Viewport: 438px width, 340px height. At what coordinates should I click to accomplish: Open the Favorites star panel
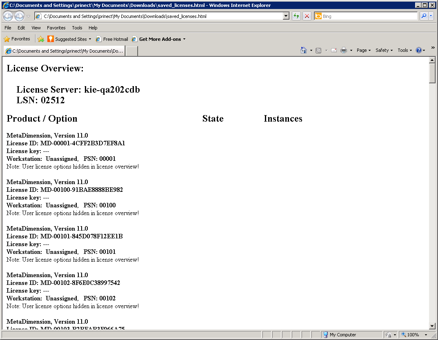coord(7,39)
